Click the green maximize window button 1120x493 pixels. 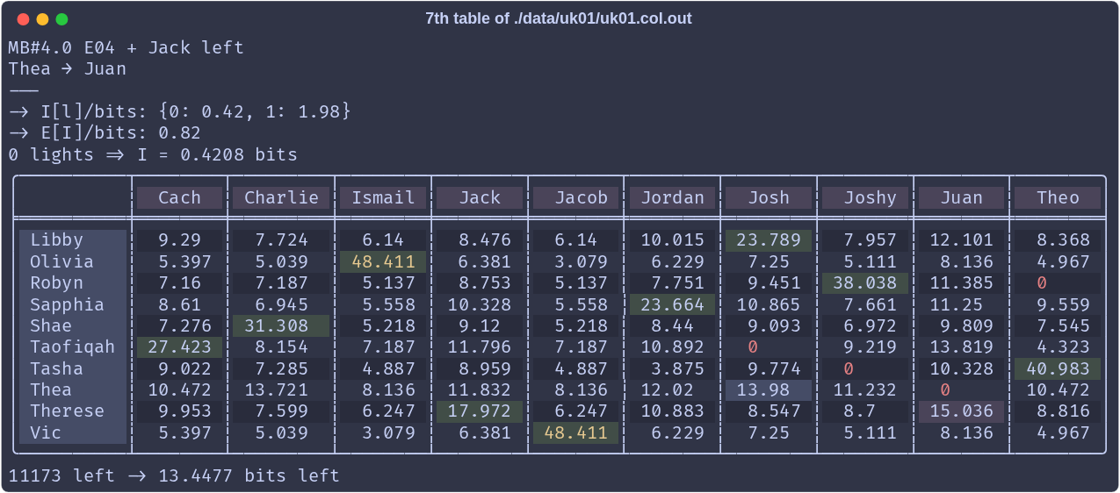click(x=61, y=19)
